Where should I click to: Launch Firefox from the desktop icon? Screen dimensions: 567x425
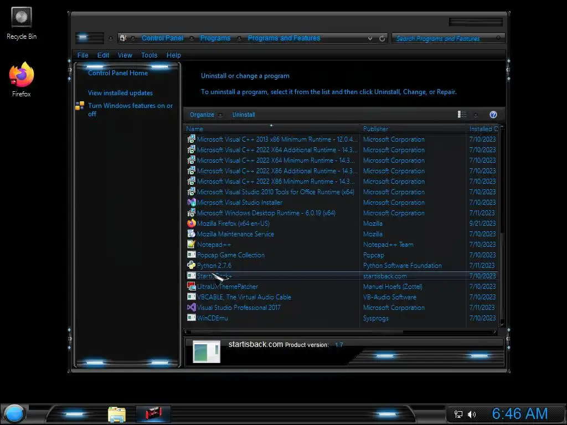click(x=22, y=80)
